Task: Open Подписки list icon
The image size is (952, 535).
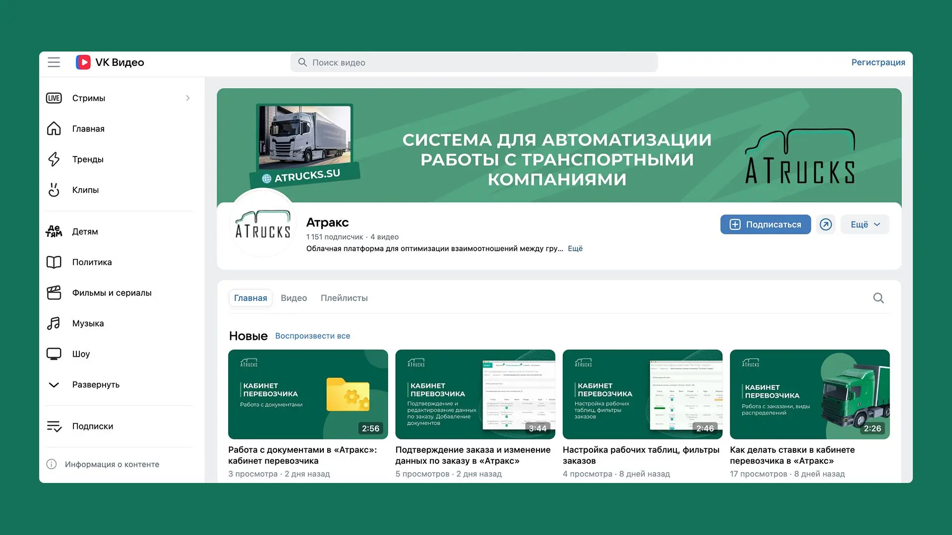Action: pos(54,426)
